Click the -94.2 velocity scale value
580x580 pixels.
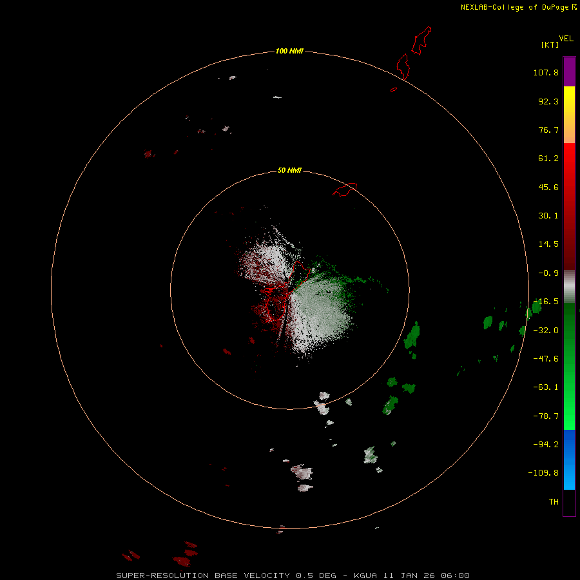tap(546, 445)
